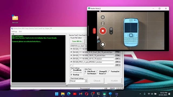This screenshot has width=173, height=97.
Task: Click the horizontal scrollbar under the Log
Action: click(39, 84)
